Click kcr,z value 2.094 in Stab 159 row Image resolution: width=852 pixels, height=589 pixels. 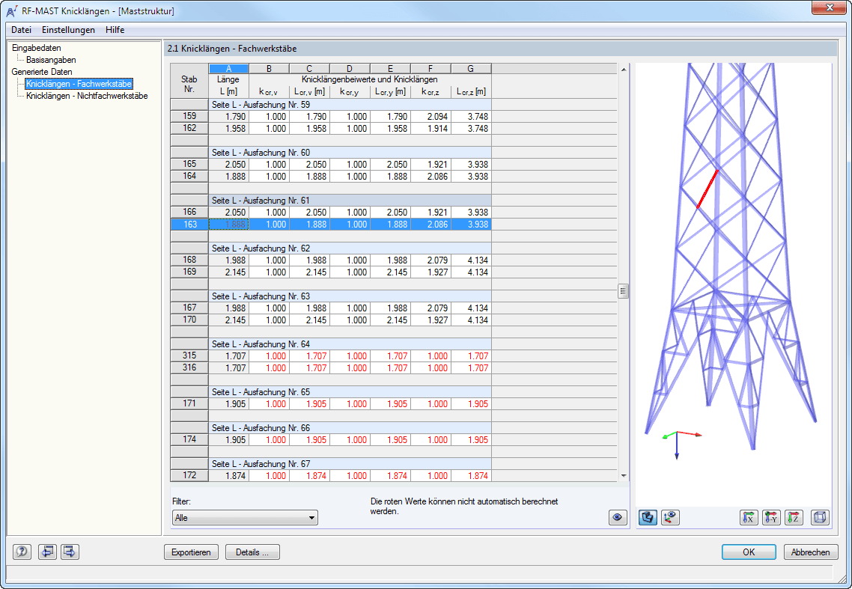pyautogui.click(x=431, y=116)
